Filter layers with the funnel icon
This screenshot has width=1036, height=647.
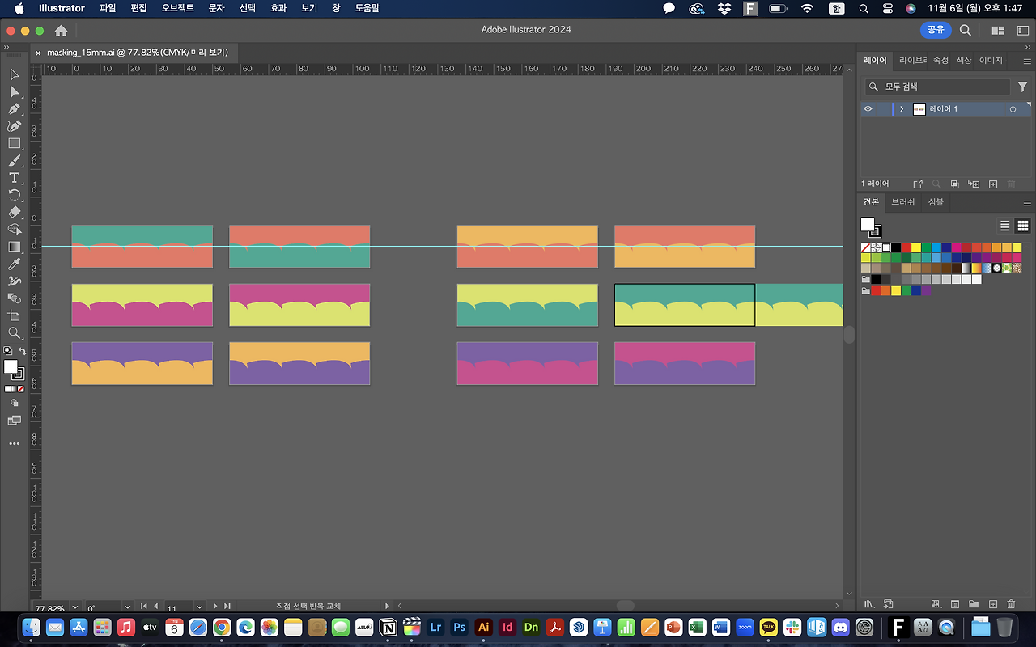point(1022,87)
